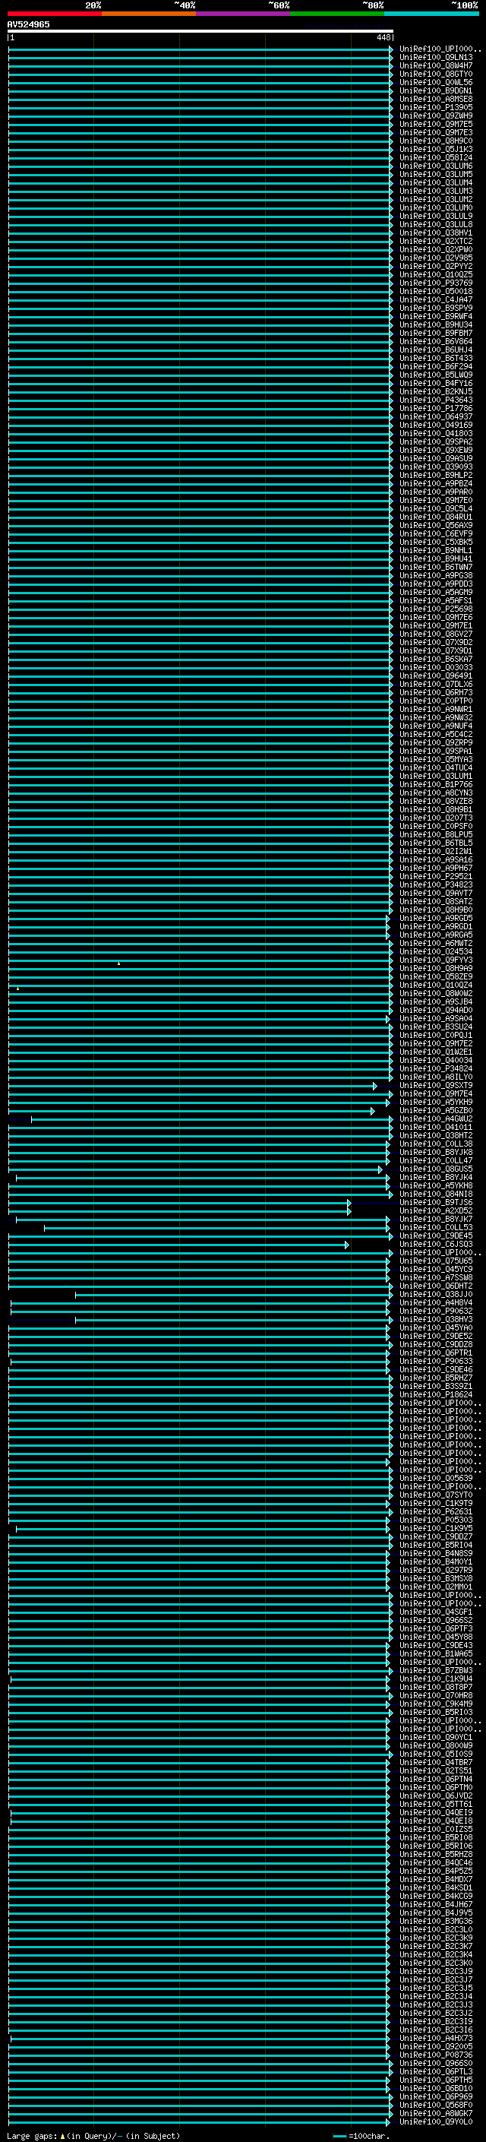Click hit label UniRef100_Q8GUS5

pos(436,1169)
